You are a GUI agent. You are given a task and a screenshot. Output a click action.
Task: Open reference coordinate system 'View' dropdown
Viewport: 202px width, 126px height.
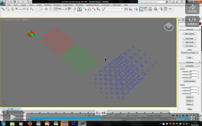[62, 9]
